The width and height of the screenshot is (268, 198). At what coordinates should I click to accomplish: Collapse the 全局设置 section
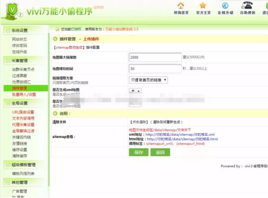8,103
